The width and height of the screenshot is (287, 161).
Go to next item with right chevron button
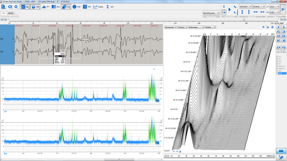point(284,27)
